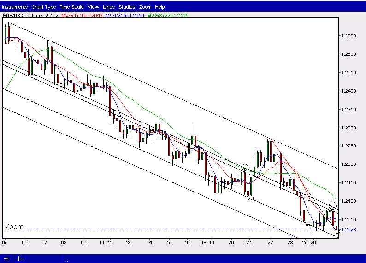Open the Time Scale menu
Viewport: 366px width, 263px height.
tap(71, 7)
